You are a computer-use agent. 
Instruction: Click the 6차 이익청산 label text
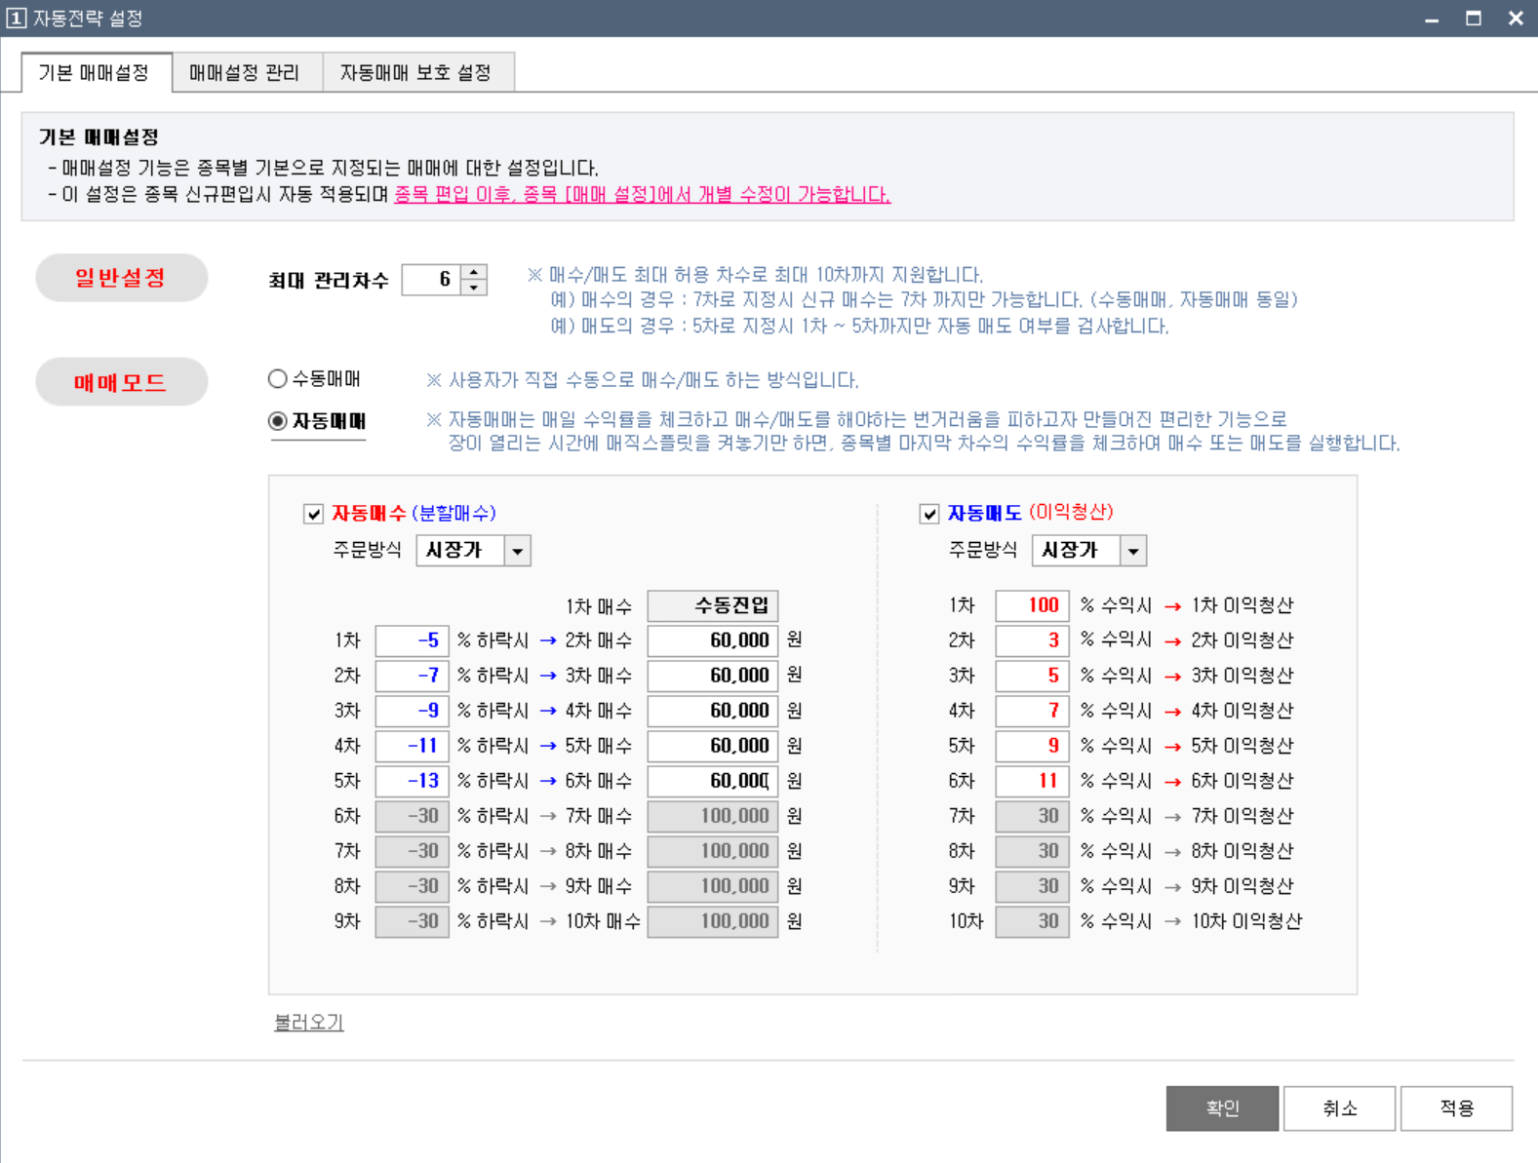coord(1242,781)
